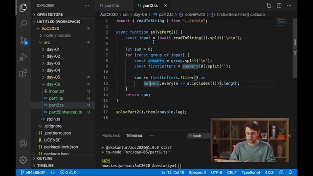Synchronize changes via status bar icon
The image size is (313, 176).
[53, 173]
